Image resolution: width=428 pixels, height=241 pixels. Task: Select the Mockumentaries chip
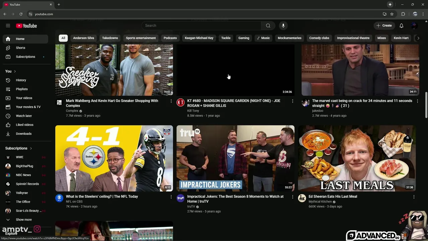coord(290,38)
